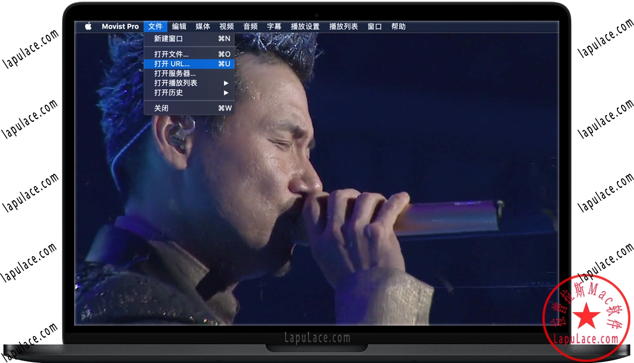Choose 打开文件... menu entry
The width and height of the screenshot is (634, 363).
click(189, 54)
